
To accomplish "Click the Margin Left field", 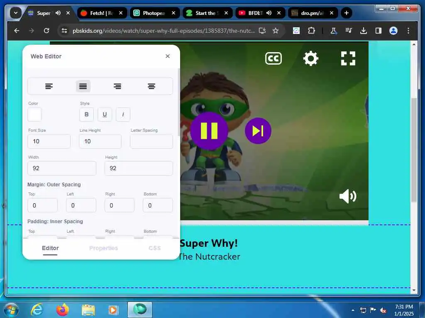I will click(81, 205).
